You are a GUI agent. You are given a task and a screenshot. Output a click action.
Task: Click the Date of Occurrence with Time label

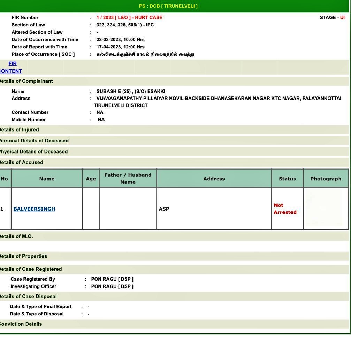click(45, 40)
